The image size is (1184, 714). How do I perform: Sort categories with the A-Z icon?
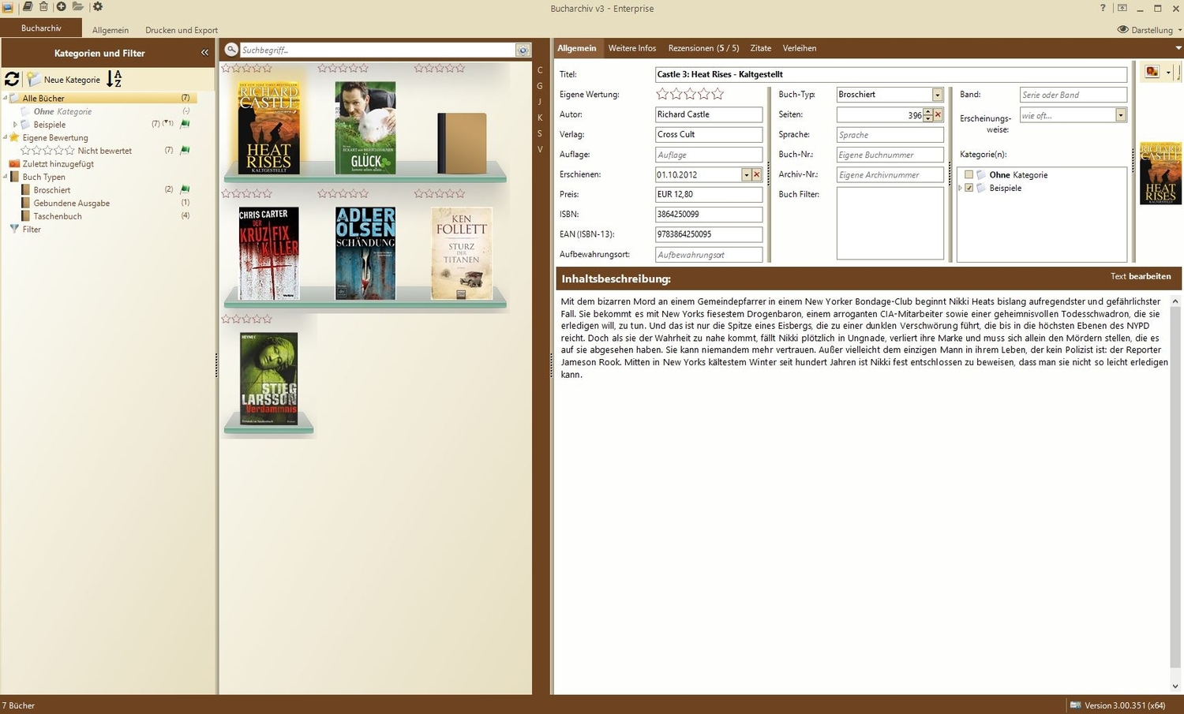[x=114, y=79]
